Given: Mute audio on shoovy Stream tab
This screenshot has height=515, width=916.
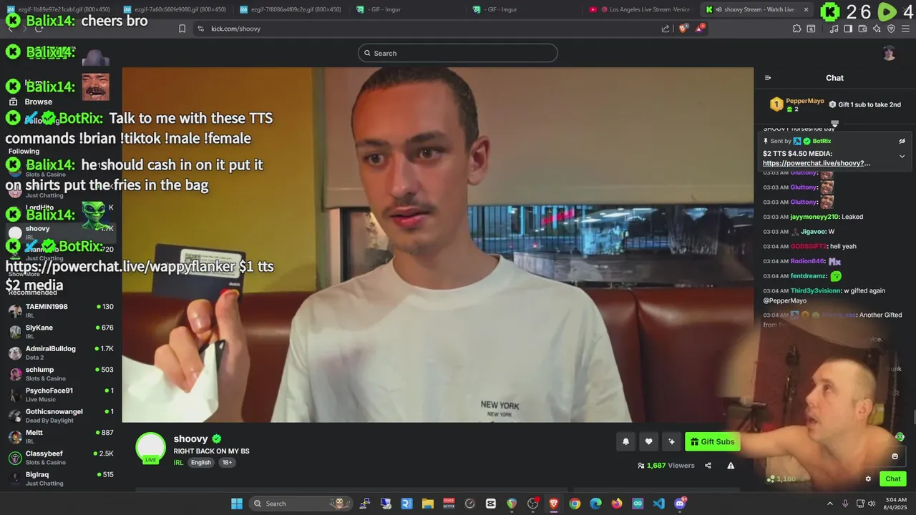Looking at the screenshot, I should click(x=718, y=9).
